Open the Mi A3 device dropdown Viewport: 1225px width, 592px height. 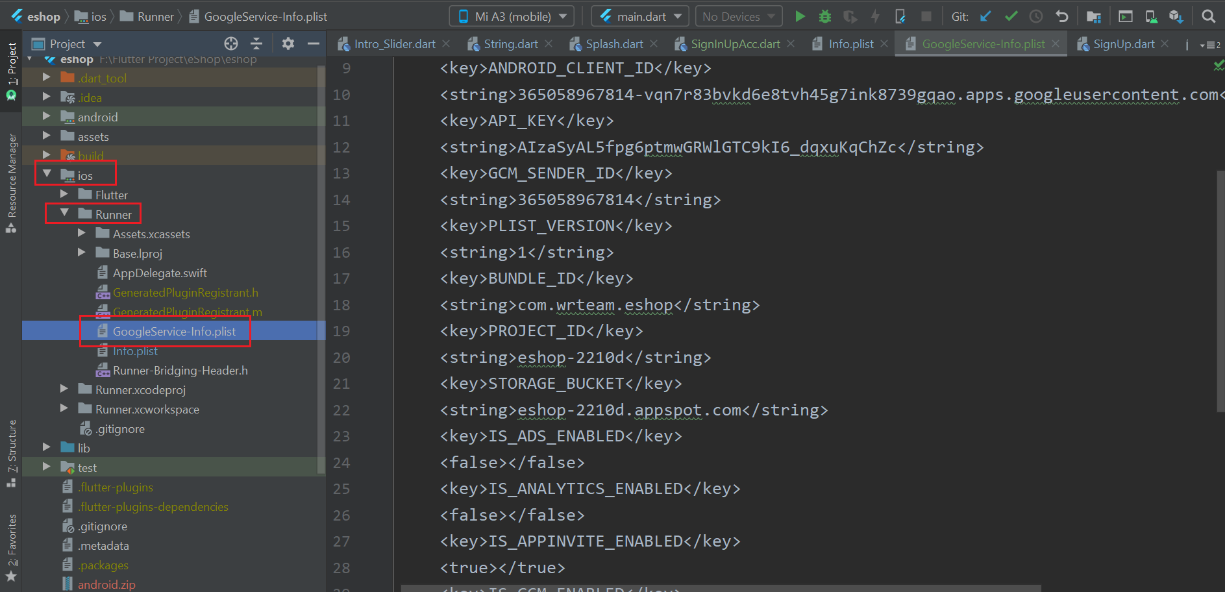click(x=512, y=16)
